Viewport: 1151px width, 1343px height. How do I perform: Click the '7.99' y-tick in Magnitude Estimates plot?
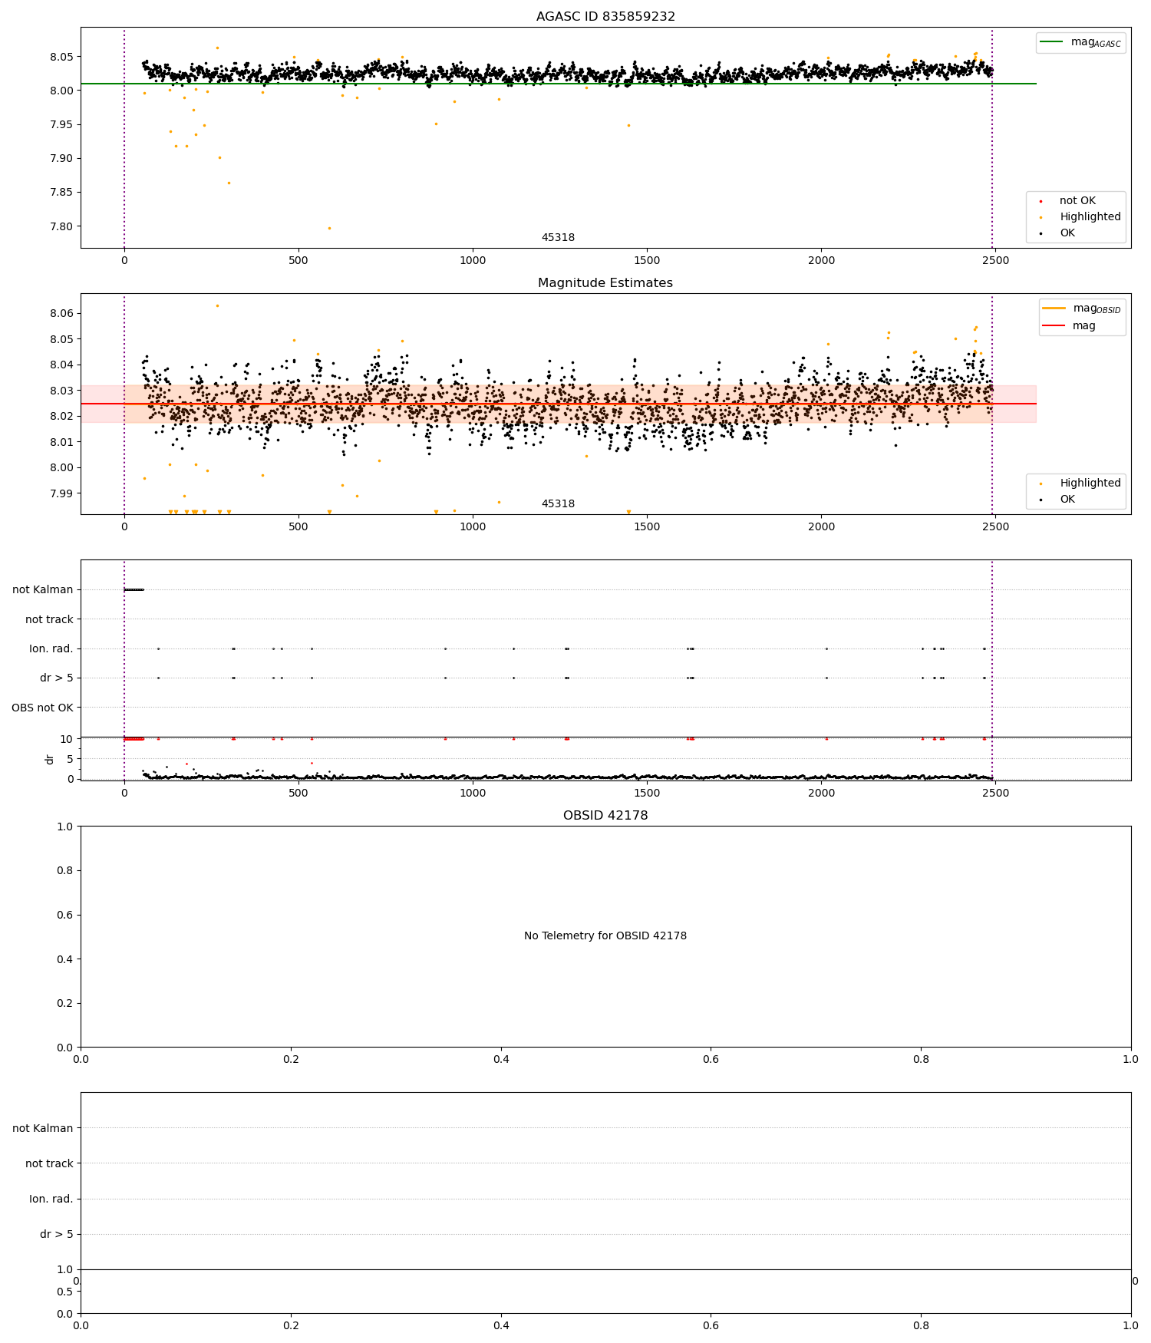(x=62, y=493)
